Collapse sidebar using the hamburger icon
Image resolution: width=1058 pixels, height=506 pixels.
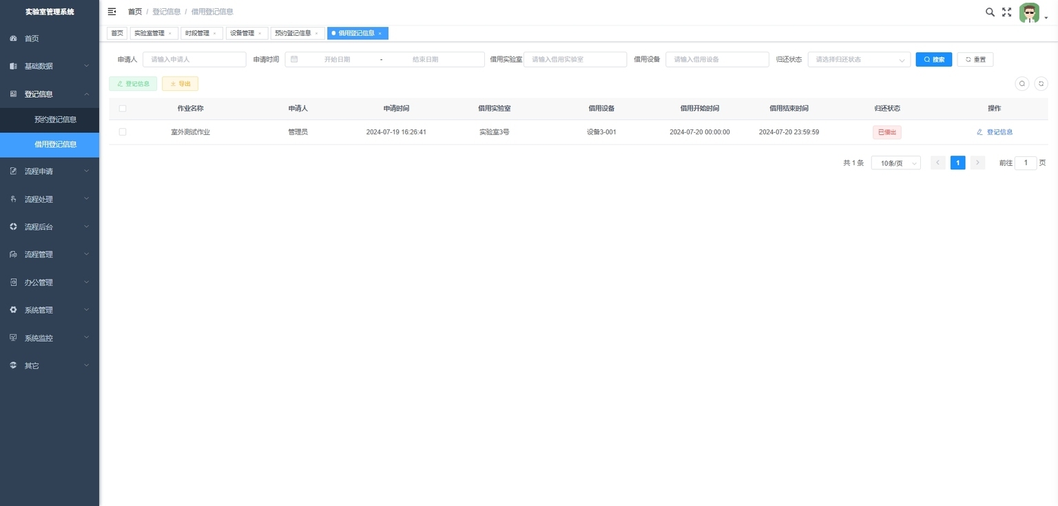point(112,12)
